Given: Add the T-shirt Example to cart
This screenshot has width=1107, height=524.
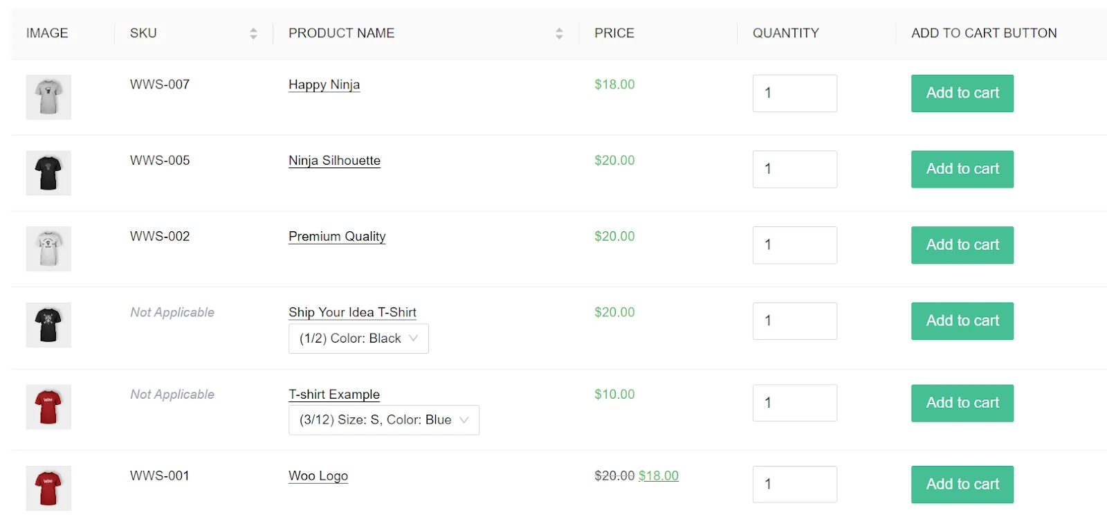Looking at the screenshot, I should pos(962,403).
